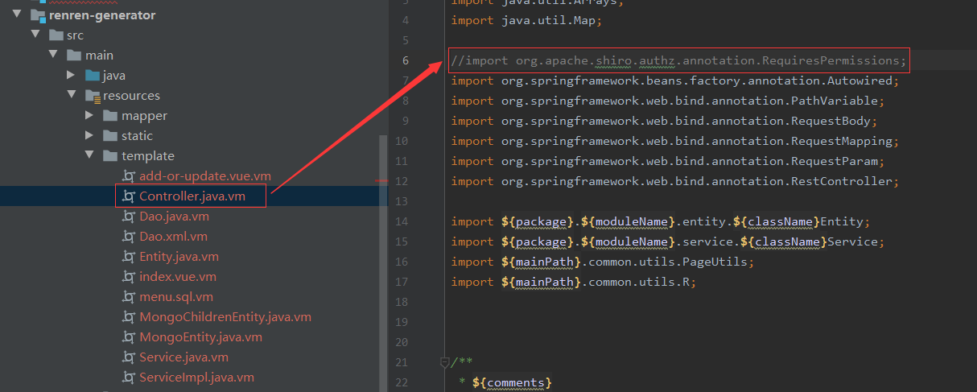Click the main folder icon

(x=74, y=56)
